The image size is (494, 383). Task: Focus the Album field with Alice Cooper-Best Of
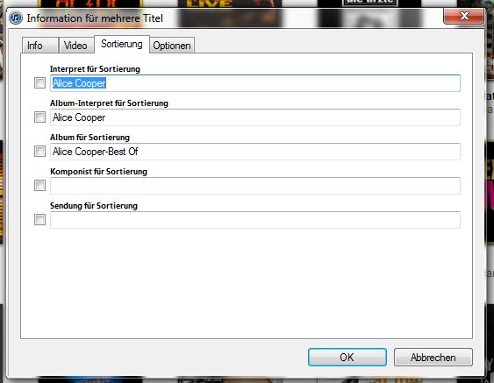255,152
